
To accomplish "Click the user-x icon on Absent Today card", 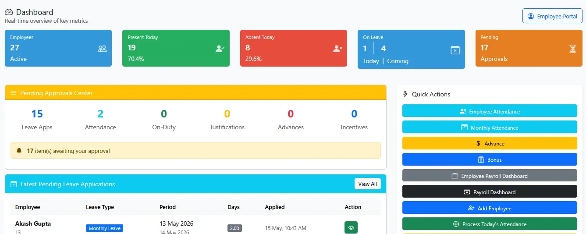I will coord(337,49).
